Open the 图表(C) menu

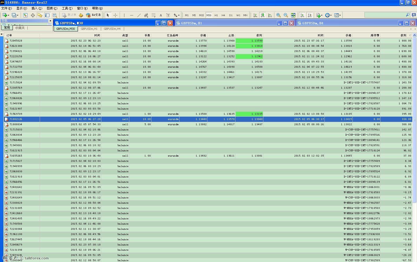[52, 8]
